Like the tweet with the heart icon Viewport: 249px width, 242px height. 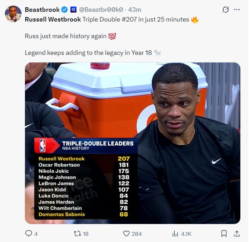coord(126,234)
